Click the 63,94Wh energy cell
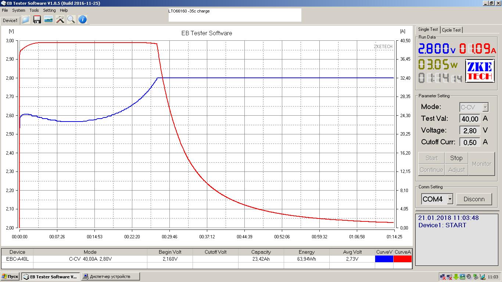502x282 pixels. tap(306, 259)
